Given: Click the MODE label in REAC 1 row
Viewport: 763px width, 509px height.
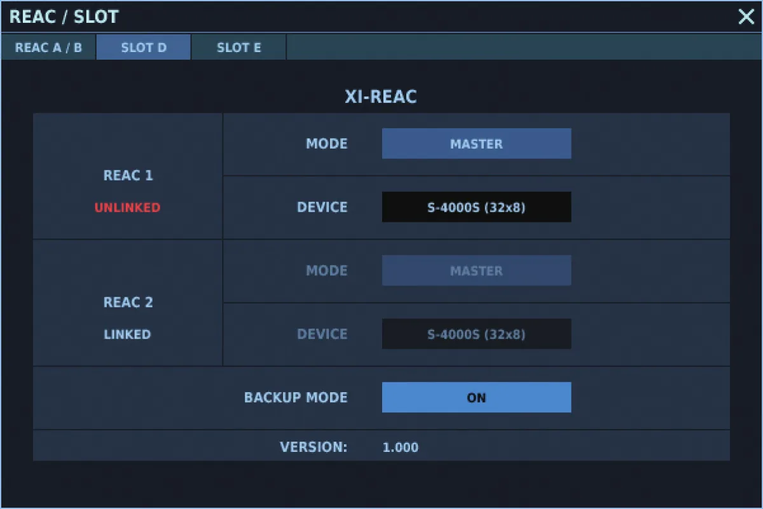Looking at the screenshot, I should pyautogui.click(x=327, y=144).
